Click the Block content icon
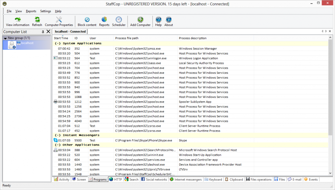 point(87,20)
